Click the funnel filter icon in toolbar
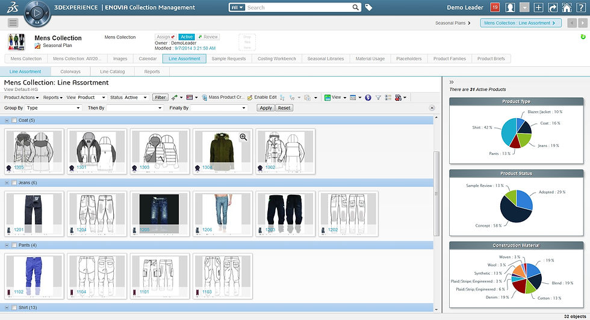Viewport: 590px width, 320px height. (x=378, y=98)
